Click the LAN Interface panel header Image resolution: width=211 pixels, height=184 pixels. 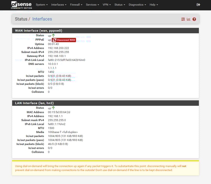105,103
